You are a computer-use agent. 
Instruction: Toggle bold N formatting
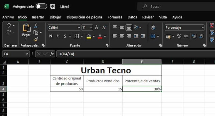tap(51, 36)
